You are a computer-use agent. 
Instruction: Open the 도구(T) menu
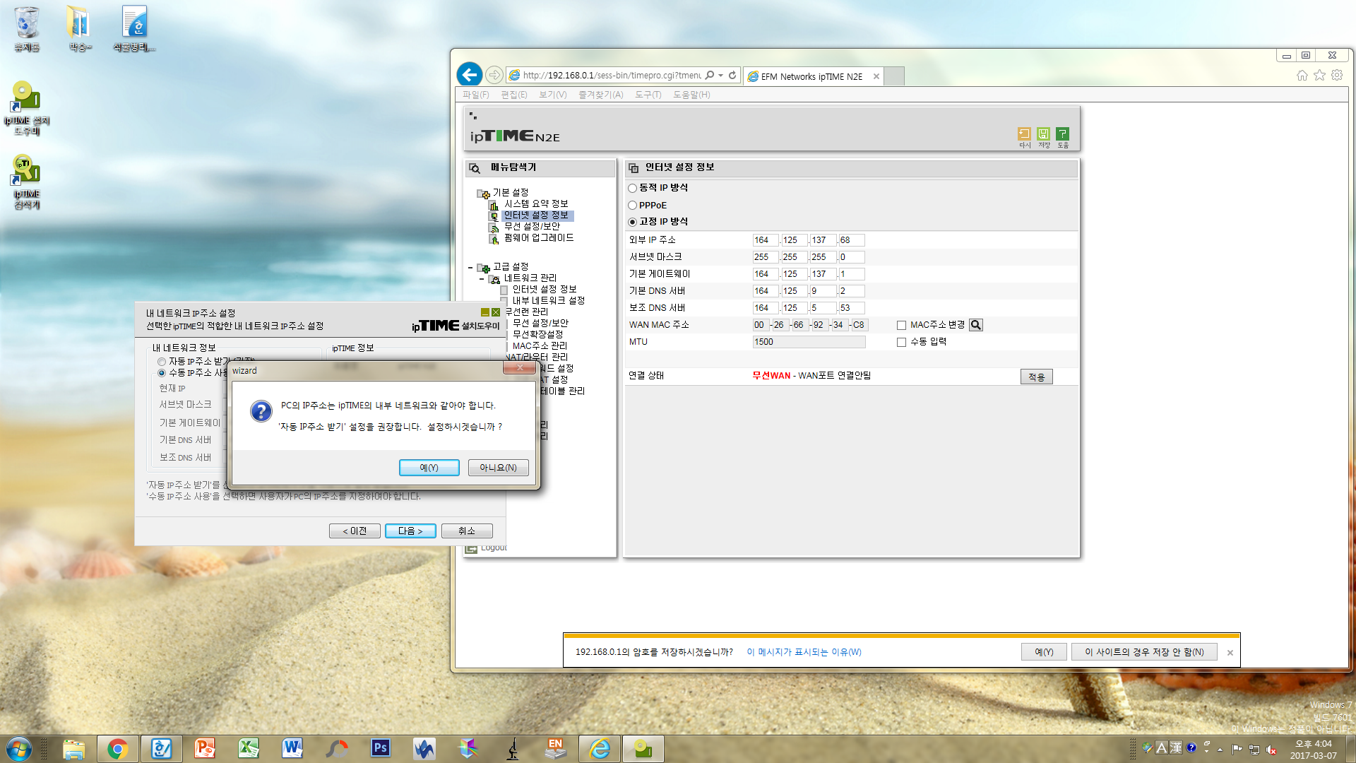coord(648,95)
